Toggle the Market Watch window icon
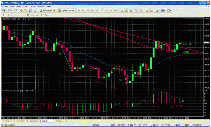Image resolution: width=211 pixels, height=127 pixels. tap(17, 11)
